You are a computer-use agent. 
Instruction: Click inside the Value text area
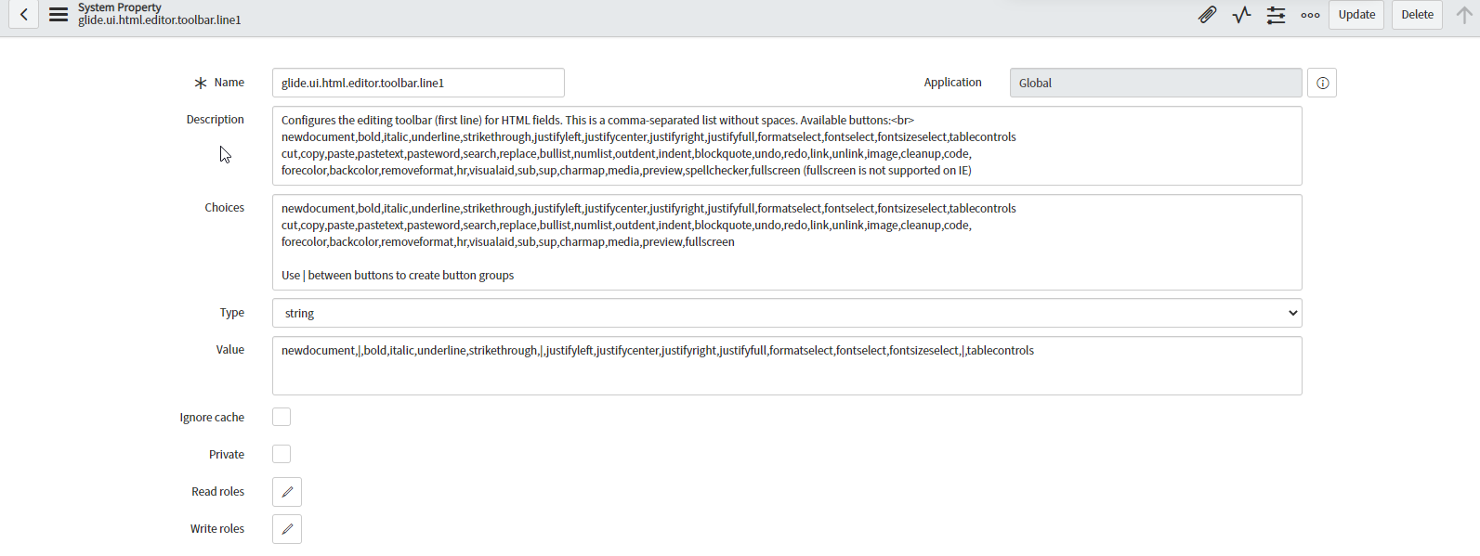[787, 366]
